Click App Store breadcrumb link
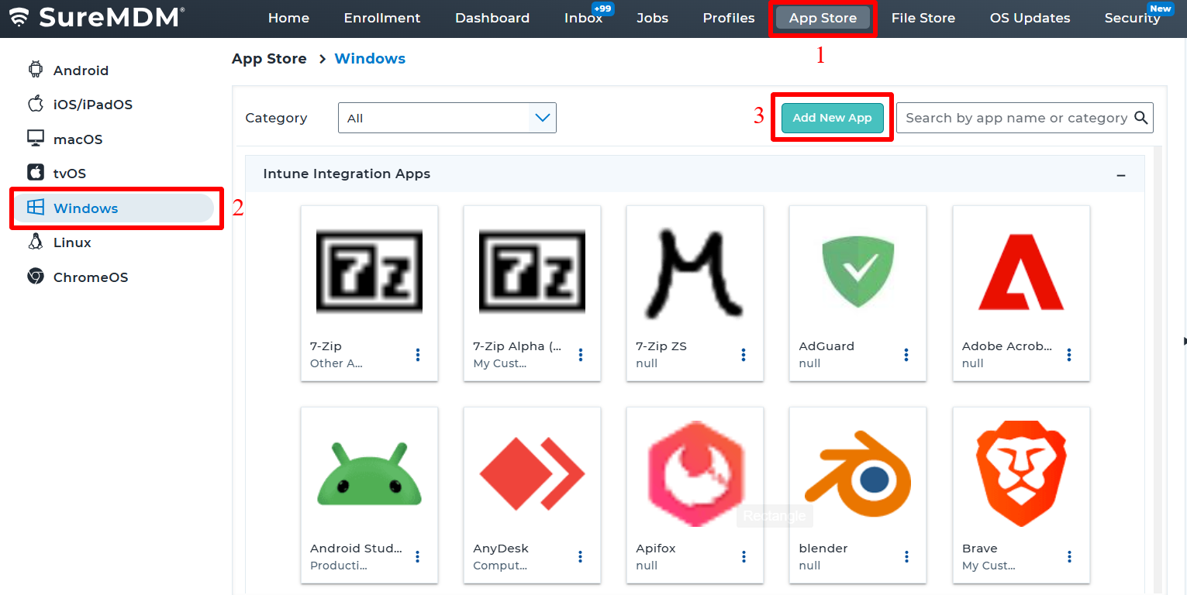This screenshot has height=595, width=1187. click(x=269, y=59)
